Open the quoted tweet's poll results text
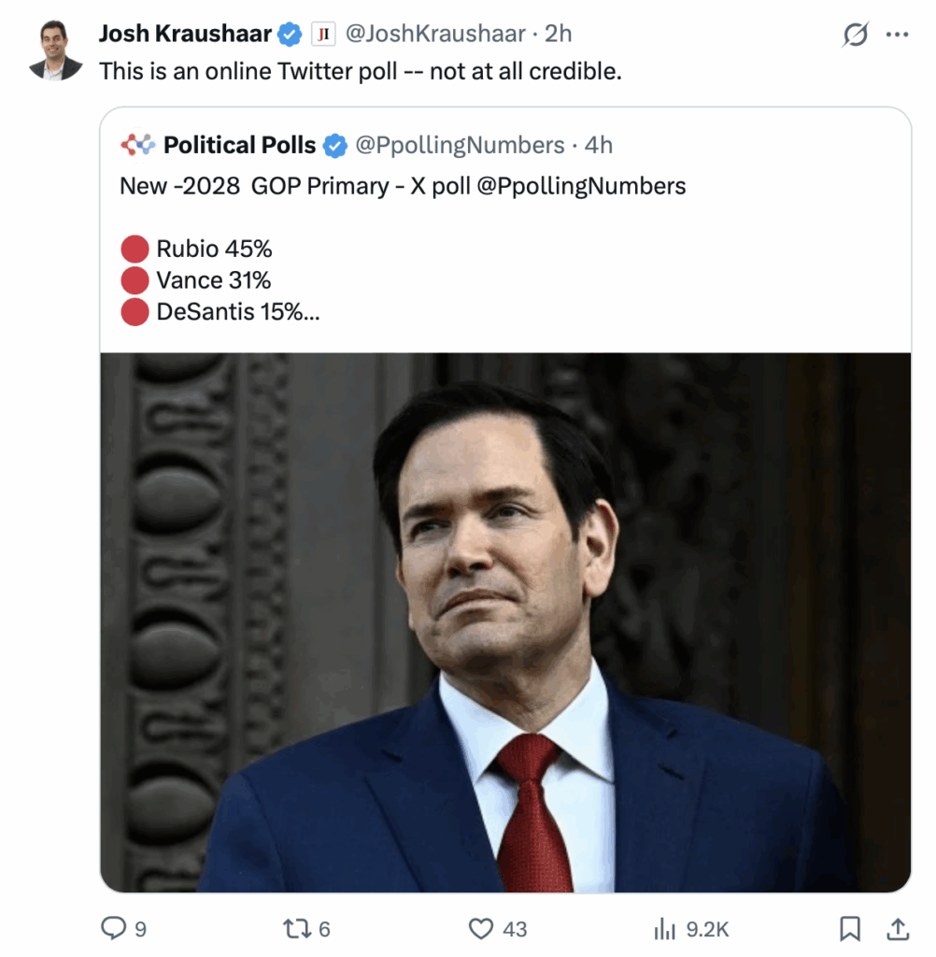This screenshot has height=957, width=936. click(x=214, y=280)
